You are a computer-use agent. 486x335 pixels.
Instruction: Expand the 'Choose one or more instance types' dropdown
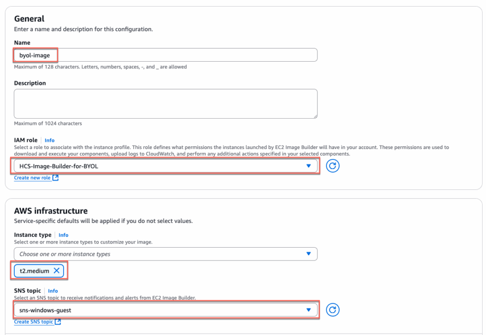pos(161,254)
